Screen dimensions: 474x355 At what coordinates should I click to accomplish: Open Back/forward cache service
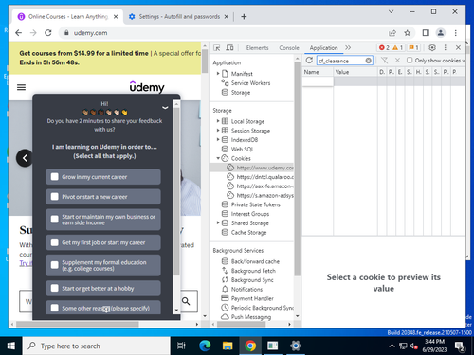255,261
